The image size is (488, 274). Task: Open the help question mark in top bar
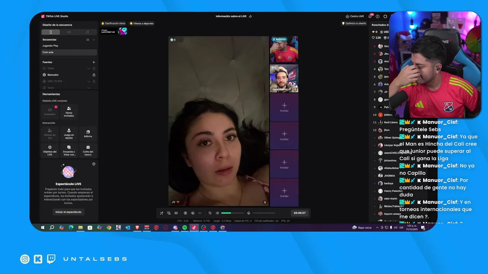(377, 16)
